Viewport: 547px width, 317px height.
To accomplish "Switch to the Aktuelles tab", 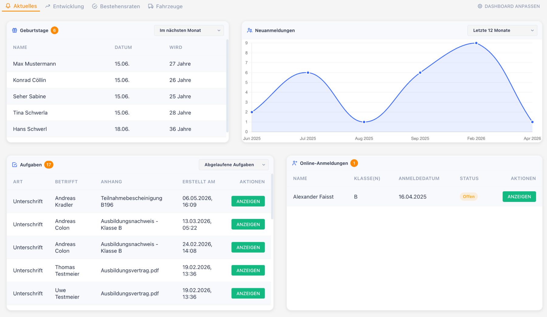I will pos(21,6).
